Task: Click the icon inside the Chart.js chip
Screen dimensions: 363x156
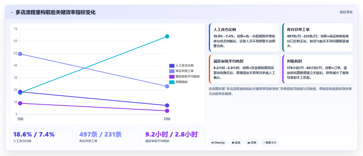Action: pos(212,143)
